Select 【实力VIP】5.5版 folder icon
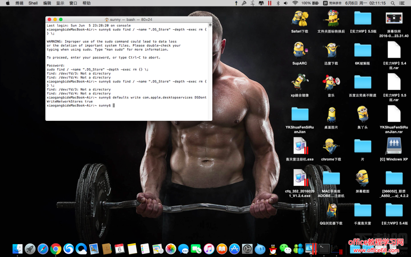The image size is (411, 257). (x=362, y=18)
